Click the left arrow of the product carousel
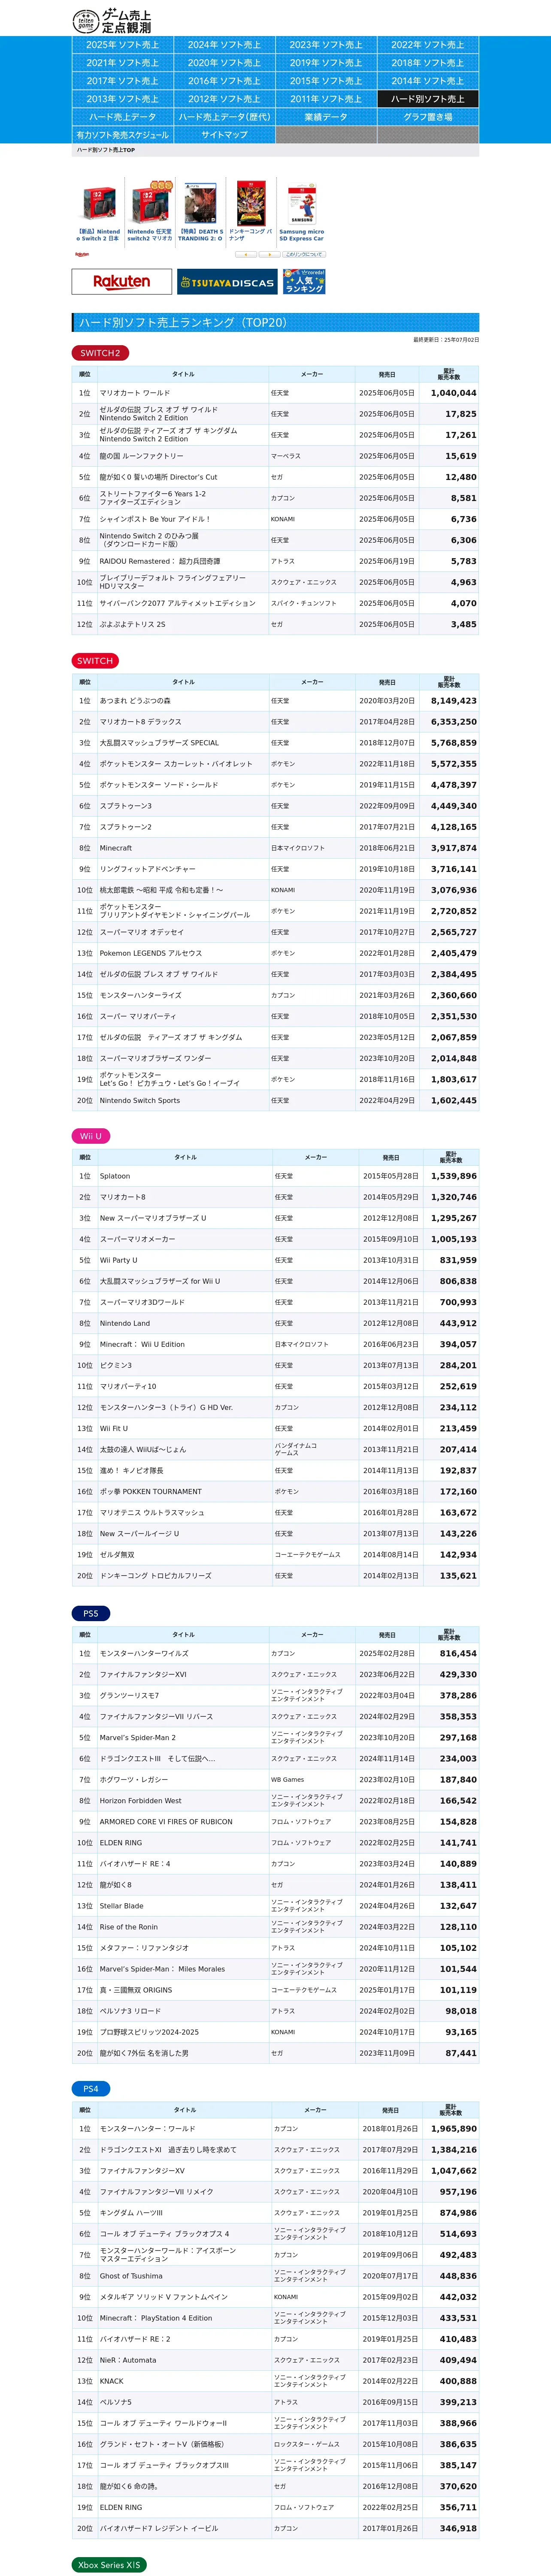The image size is (551, 2576). [242, 254]
